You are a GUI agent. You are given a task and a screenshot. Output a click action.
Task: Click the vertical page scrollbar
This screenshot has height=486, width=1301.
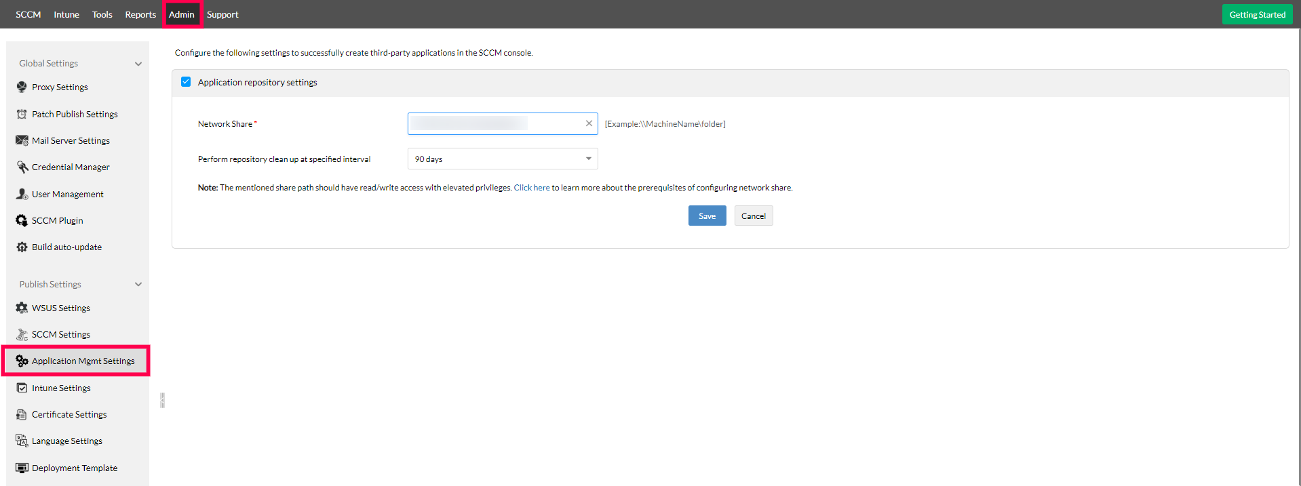1298,258
